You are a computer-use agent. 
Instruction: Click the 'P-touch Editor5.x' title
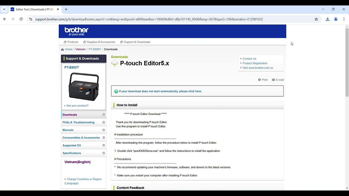click(145, 63)
